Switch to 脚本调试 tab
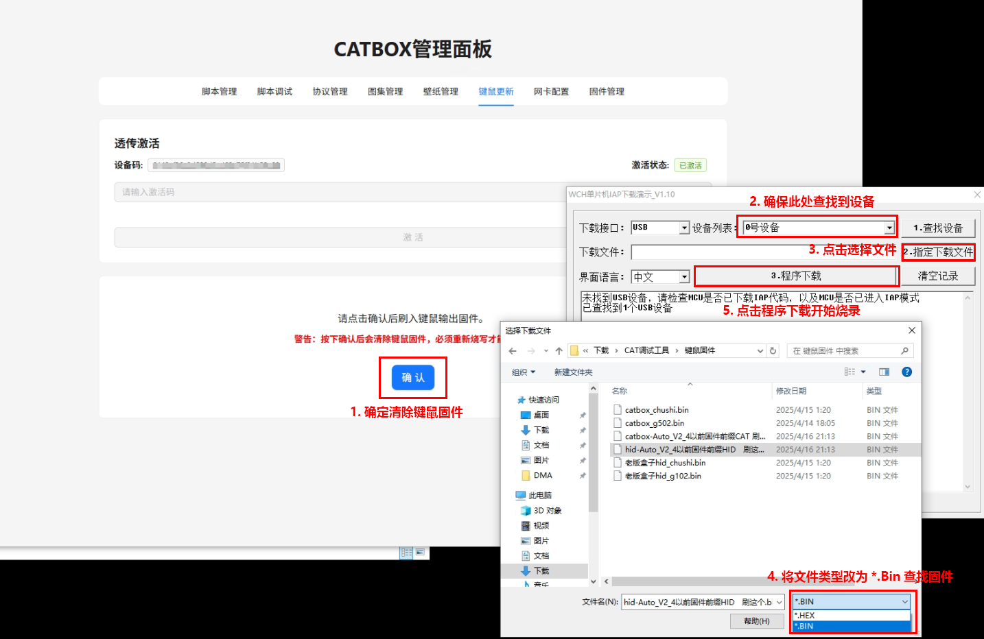This screenshot has height=639, width=984. 274,91
